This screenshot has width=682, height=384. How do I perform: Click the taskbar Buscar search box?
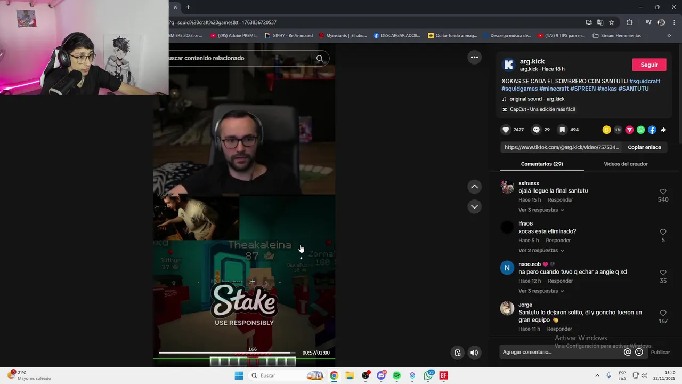287,375
